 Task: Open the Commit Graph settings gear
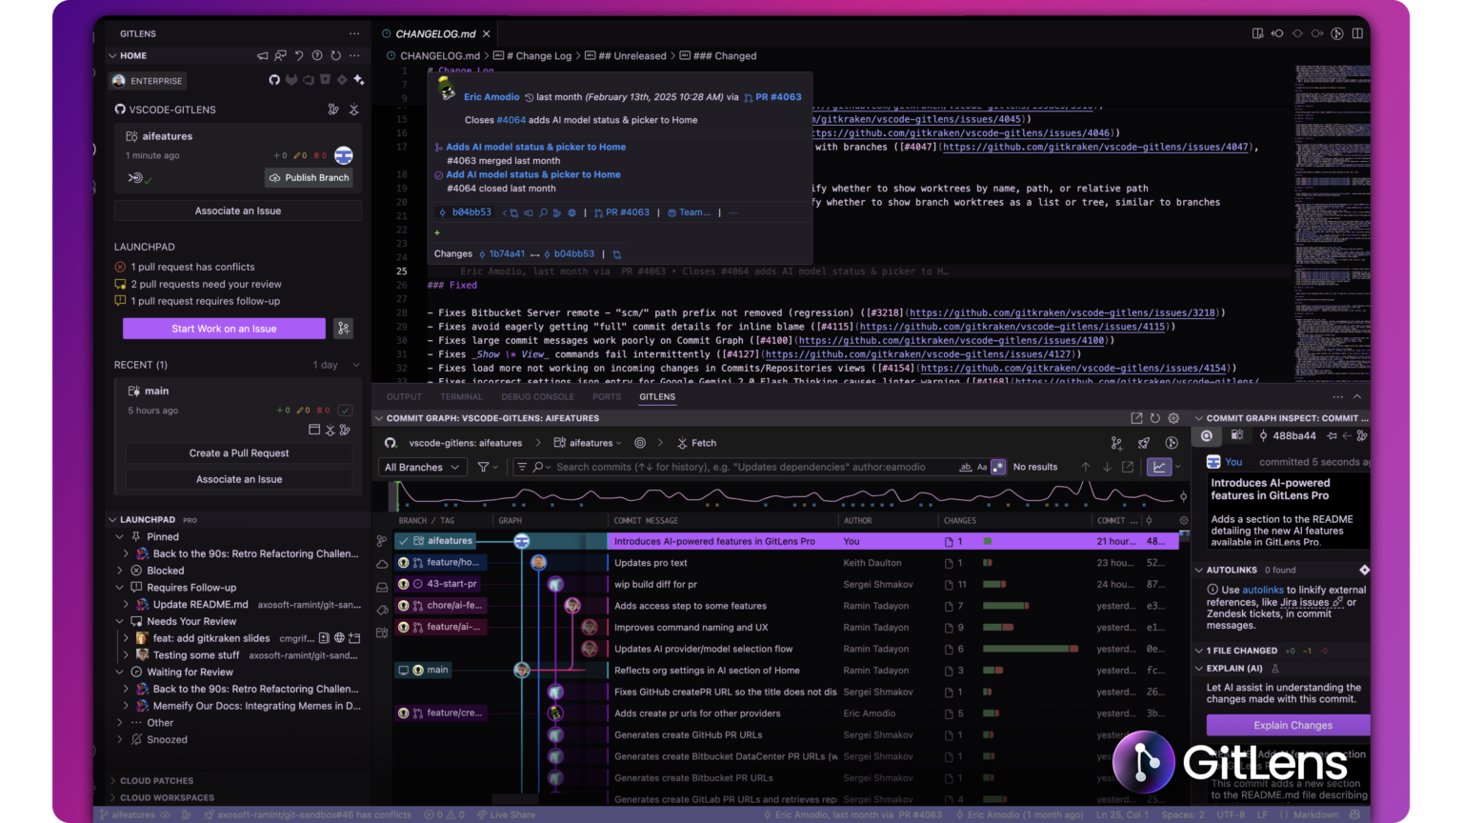click(x=1173, y=417)
